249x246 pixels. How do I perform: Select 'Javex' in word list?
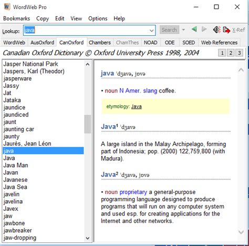[x=43, y=209]
